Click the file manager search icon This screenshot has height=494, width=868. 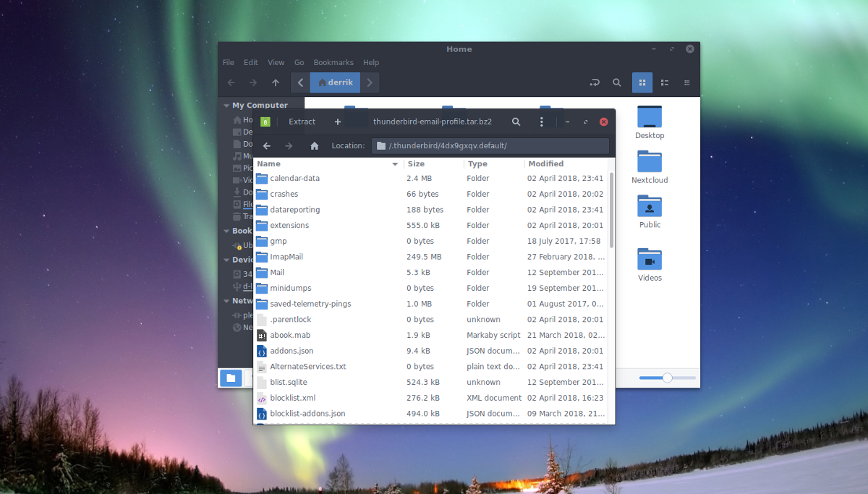pyautogui.click(x=617, y=82)
